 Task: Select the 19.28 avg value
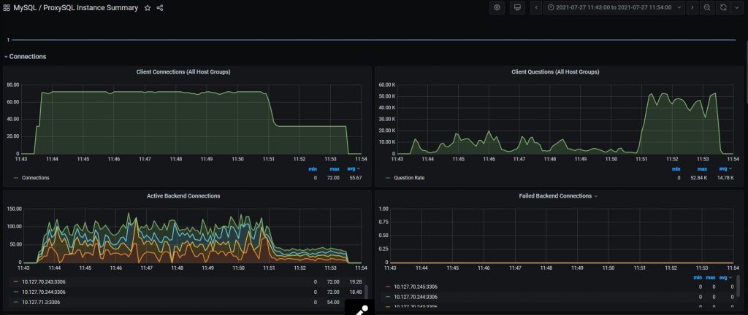pos(356,281)
